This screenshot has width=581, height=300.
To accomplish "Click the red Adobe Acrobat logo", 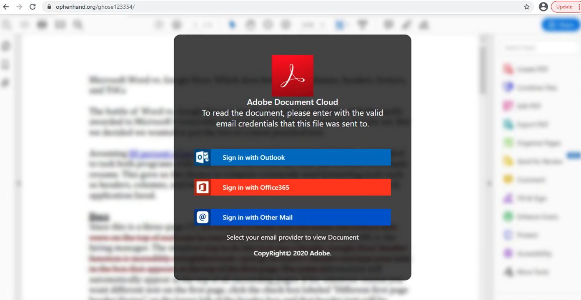I will (293, 76).
